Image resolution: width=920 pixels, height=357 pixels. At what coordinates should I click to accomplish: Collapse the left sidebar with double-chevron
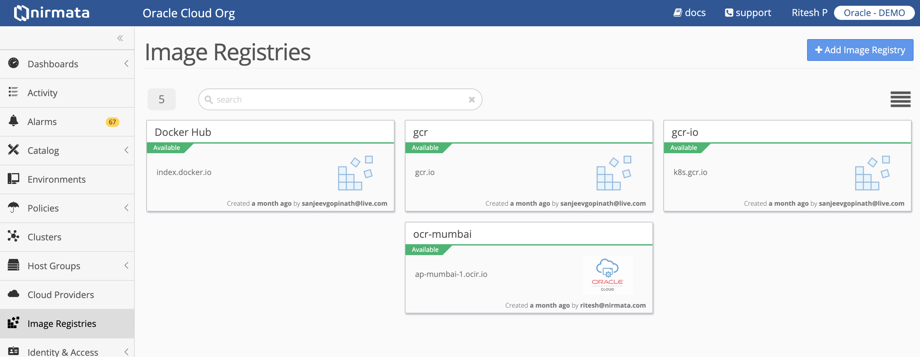coord(120,38)
